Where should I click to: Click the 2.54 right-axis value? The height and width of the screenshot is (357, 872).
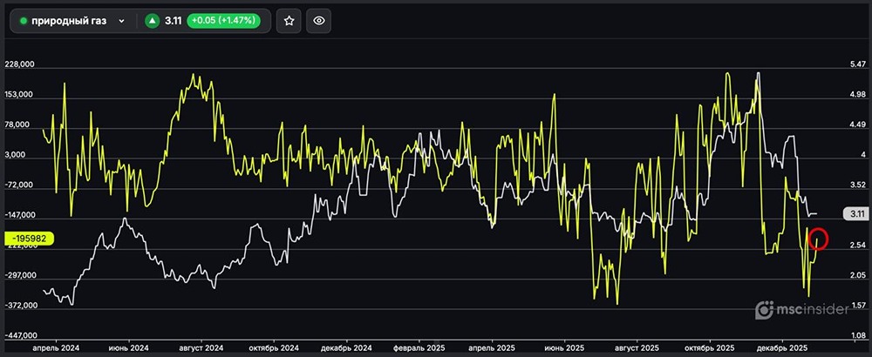click(855, 246)
